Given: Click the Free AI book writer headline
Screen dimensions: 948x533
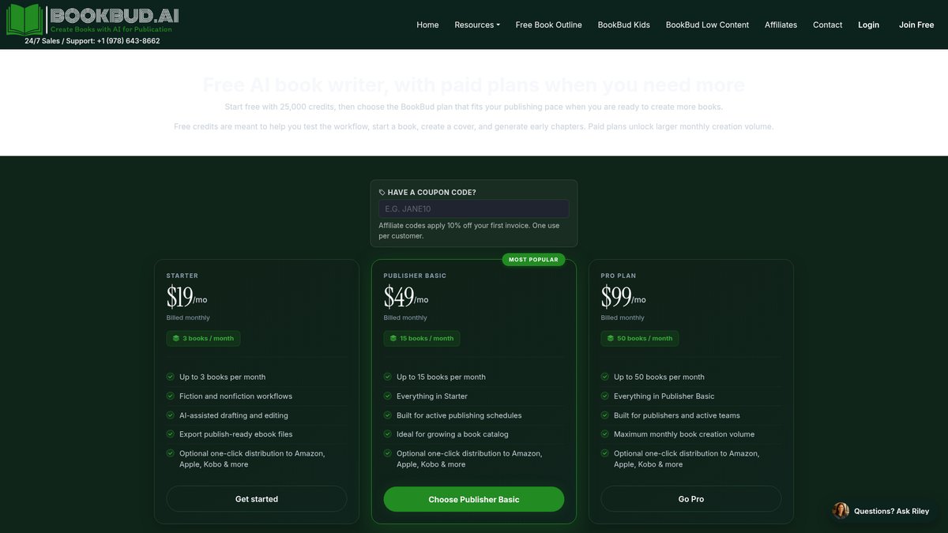Looking at the screenshot, I should (474, 84).
